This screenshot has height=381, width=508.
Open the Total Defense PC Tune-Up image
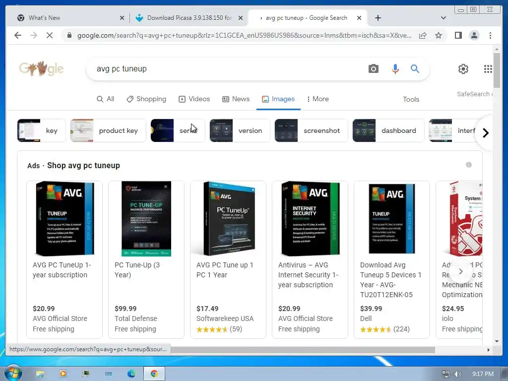[x=146, y=219]
